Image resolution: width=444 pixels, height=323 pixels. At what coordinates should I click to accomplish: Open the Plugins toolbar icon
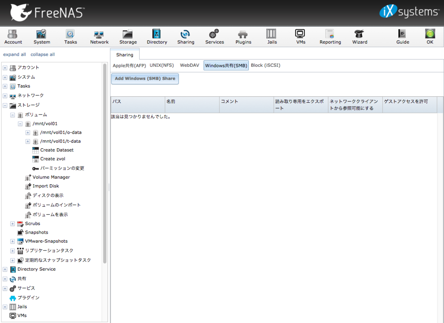tap(243, 37)
